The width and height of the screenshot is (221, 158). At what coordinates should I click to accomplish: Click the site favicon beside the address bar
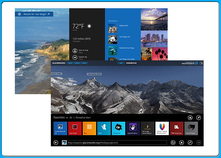point(64,143)
